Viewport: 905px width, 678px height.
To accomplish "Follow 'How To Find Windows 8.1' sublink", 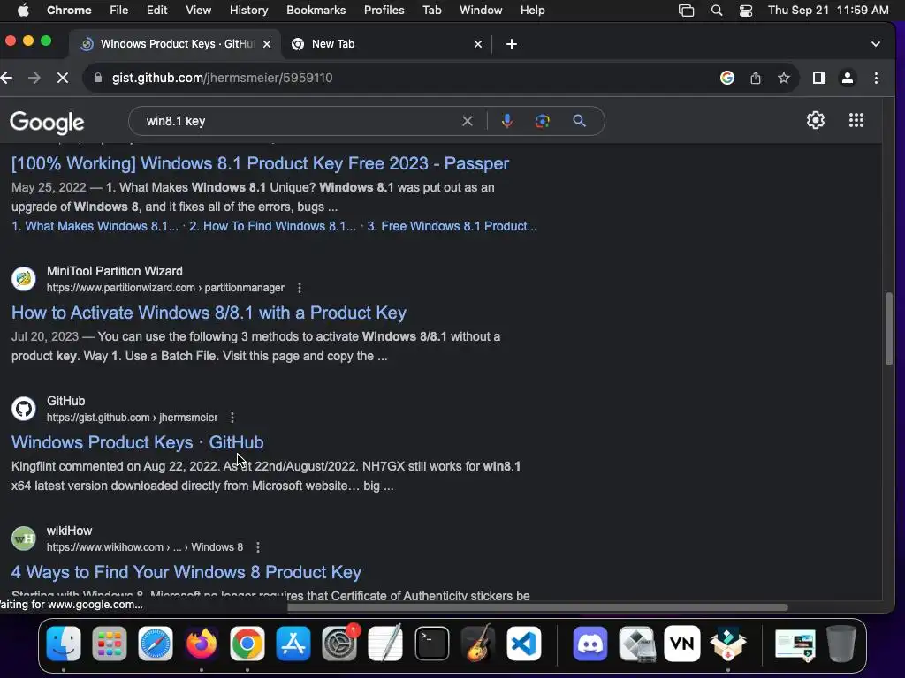I will (272, 227).
